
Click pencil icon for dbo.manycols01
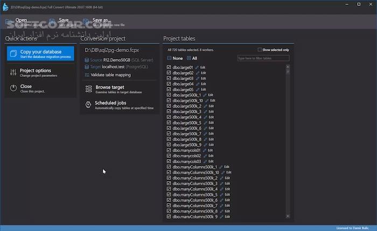pos(205,150)
